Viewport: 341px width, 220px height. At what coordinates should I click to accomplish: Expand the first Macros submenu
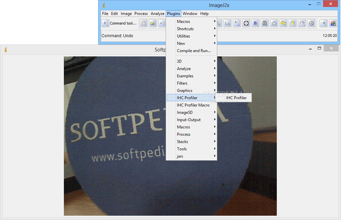pyautogui.click(x=192, y=22)
